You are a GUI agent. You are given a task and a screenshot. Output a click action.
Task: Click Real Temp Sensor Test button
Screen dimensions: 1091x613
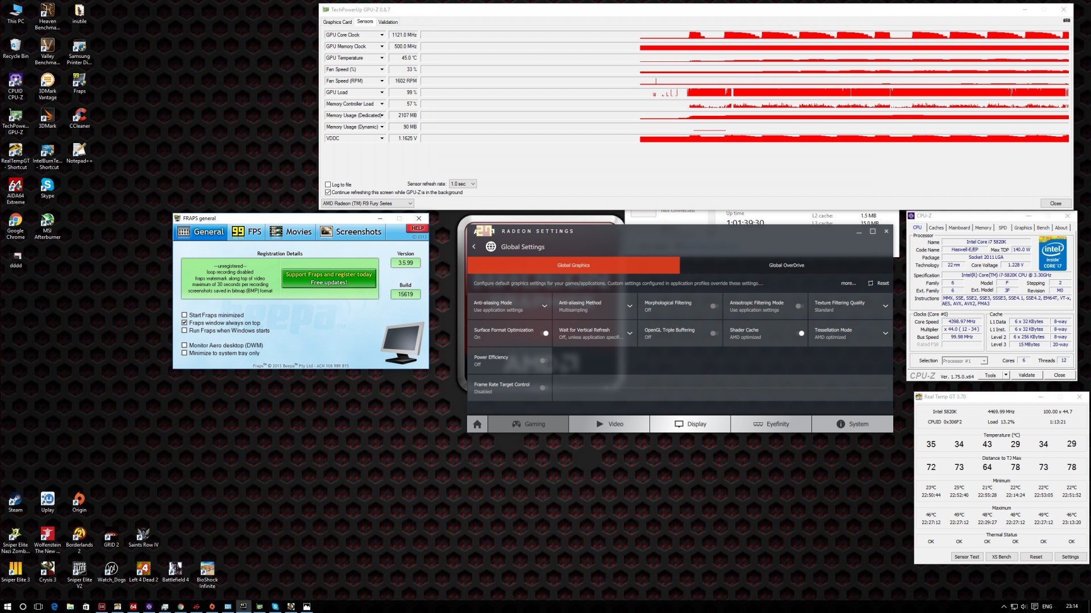967,557
